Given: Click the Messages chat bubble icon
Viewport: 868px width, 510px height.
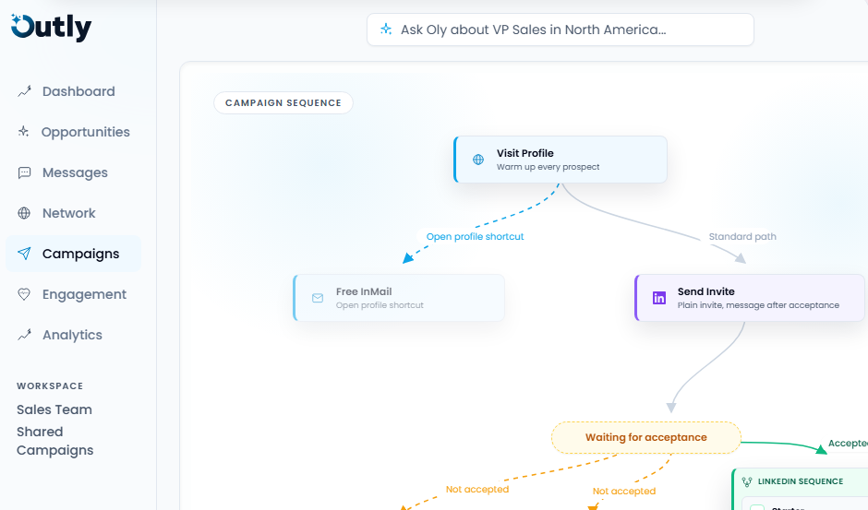Looking at the screenshot, I should coord(24,172).
